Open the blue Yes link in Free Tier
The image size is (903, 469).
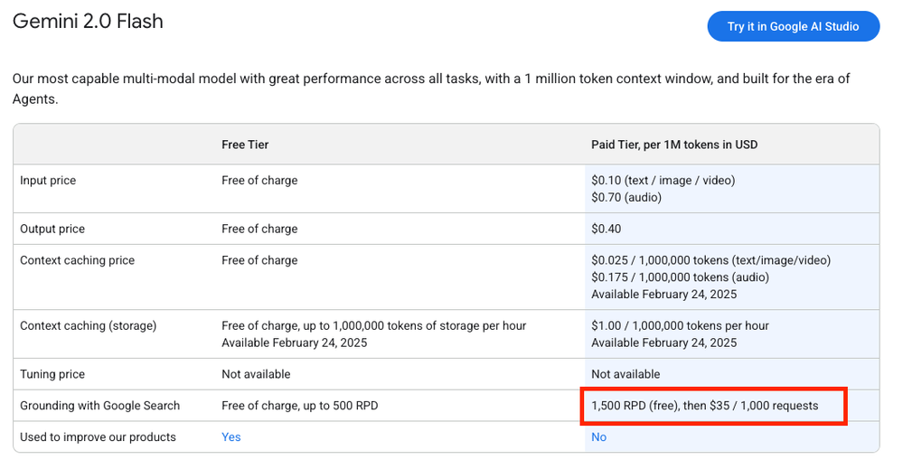pyautogui.click(x=230, y=436)
